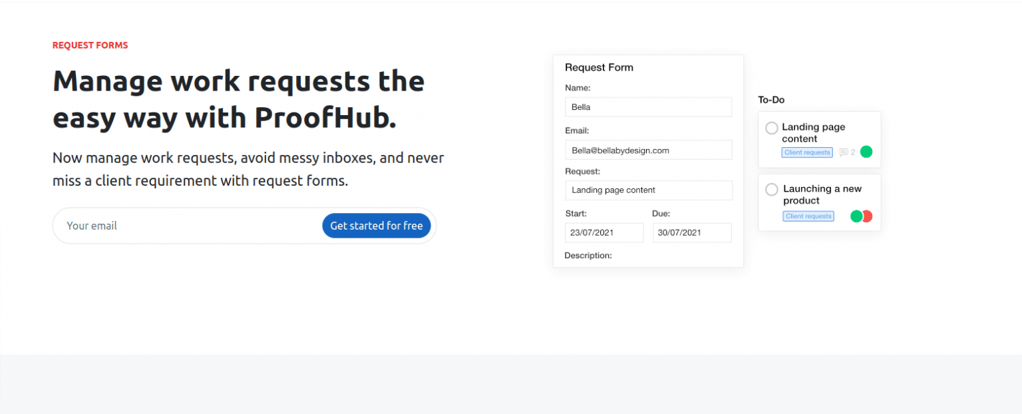
Task: Select the Client requests tag on Landing page content
Action: click(x=806, y=152)
